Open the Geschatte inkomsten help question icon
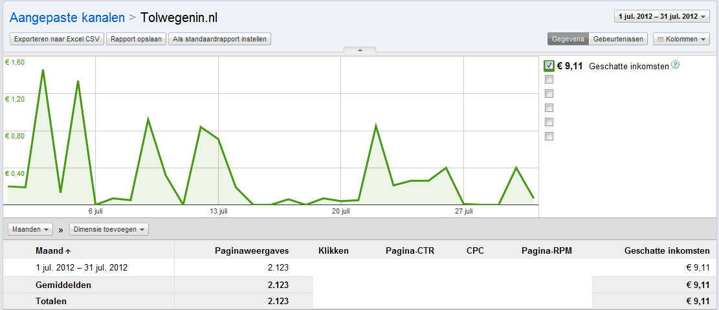719x310 pixels. (x=675, y=65)
